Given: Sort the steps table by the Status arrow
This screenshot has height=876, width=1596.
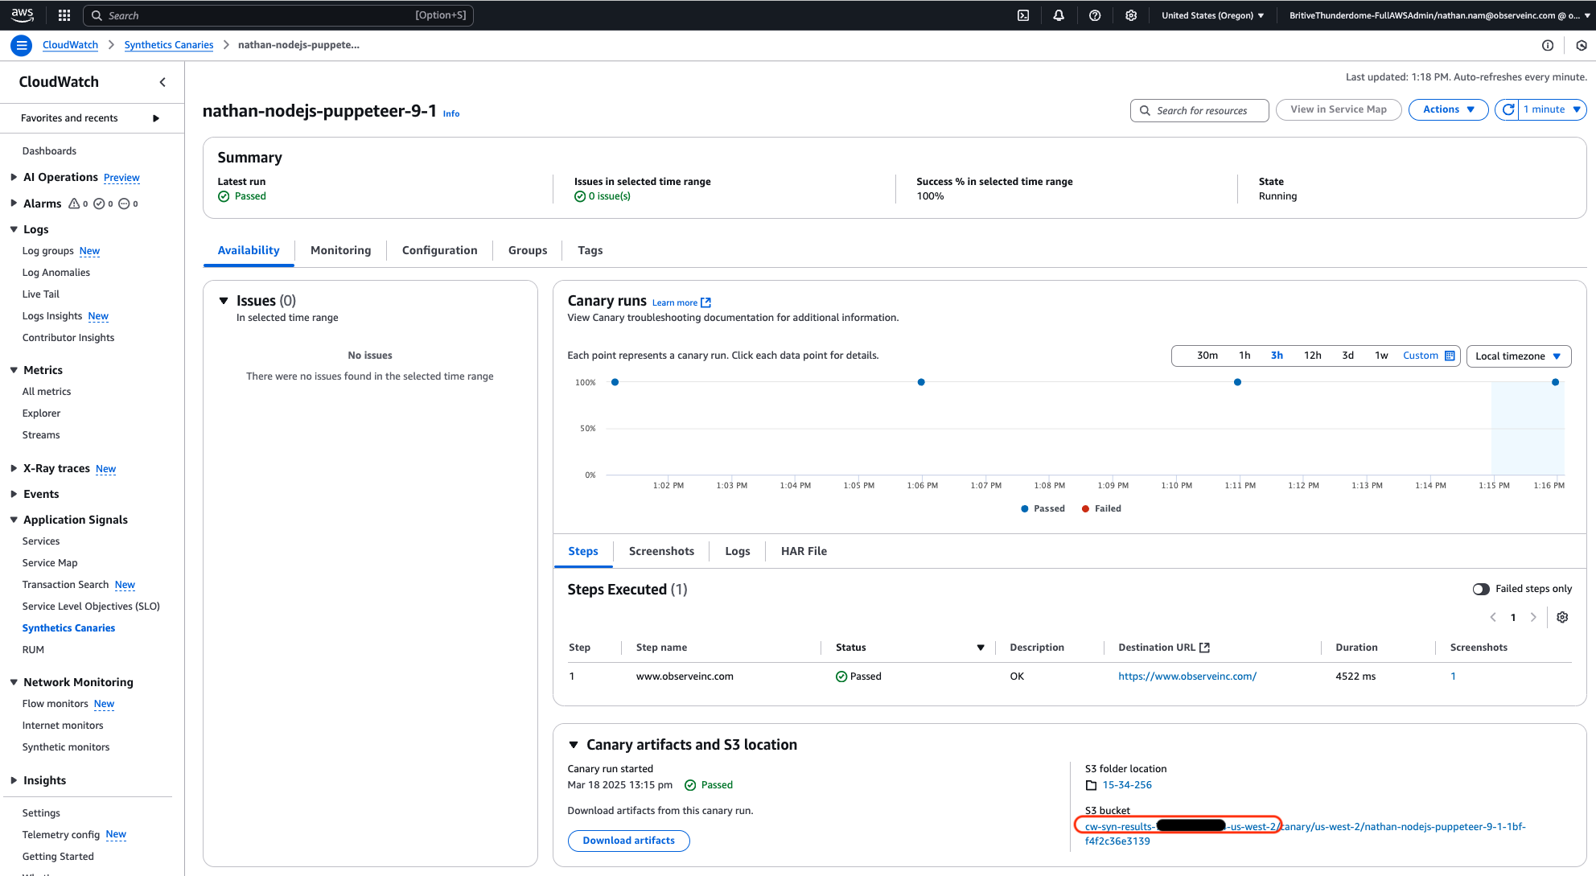Looking at the screenshot, I should (981, 648).
